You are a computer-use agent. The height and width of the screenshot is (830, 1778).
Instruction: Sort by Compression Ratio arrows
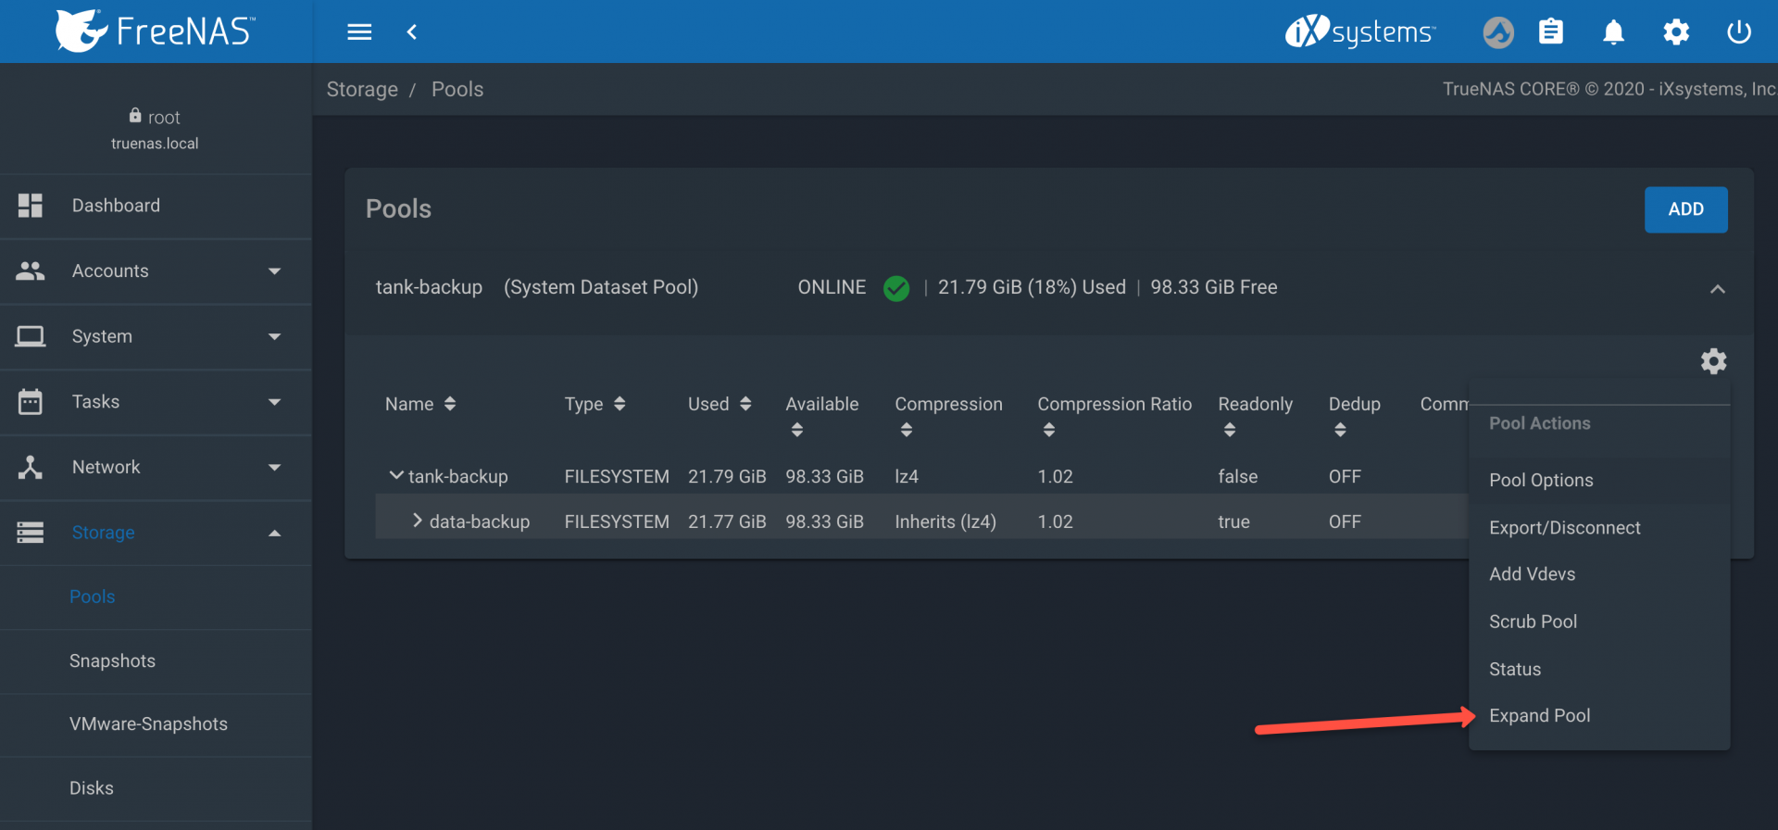tap(1049, 430)
